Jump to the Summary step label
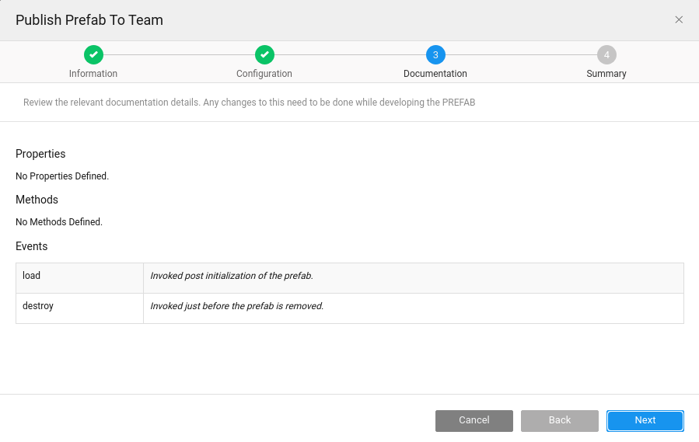699x442 pixels. (606, 74)
